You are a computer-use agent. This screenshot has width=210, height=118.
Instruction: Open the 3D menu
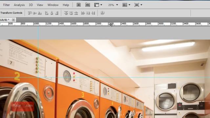(31, 5)
